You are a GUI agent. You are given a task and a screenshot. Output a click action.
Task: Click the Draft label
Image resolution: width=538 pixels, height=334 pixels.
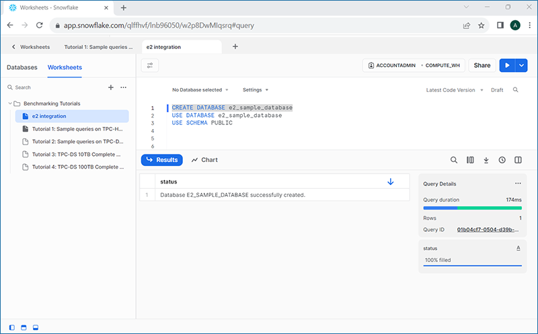tap(497, 90)
